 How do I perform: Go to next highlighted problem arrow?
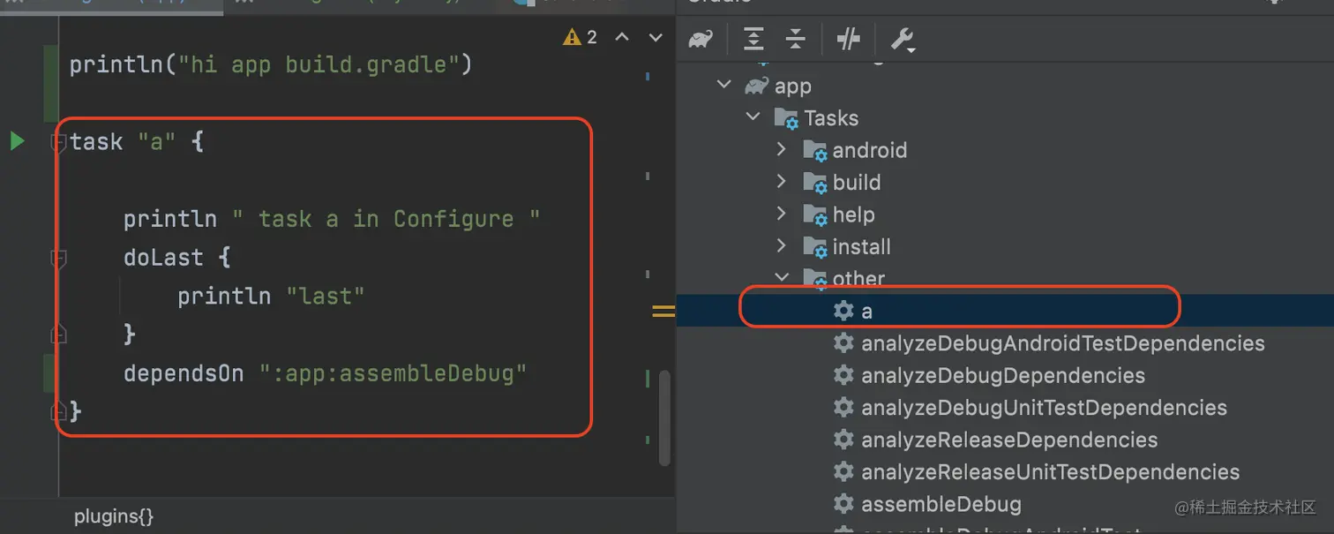pyautogui.click(x=656, y=37)
